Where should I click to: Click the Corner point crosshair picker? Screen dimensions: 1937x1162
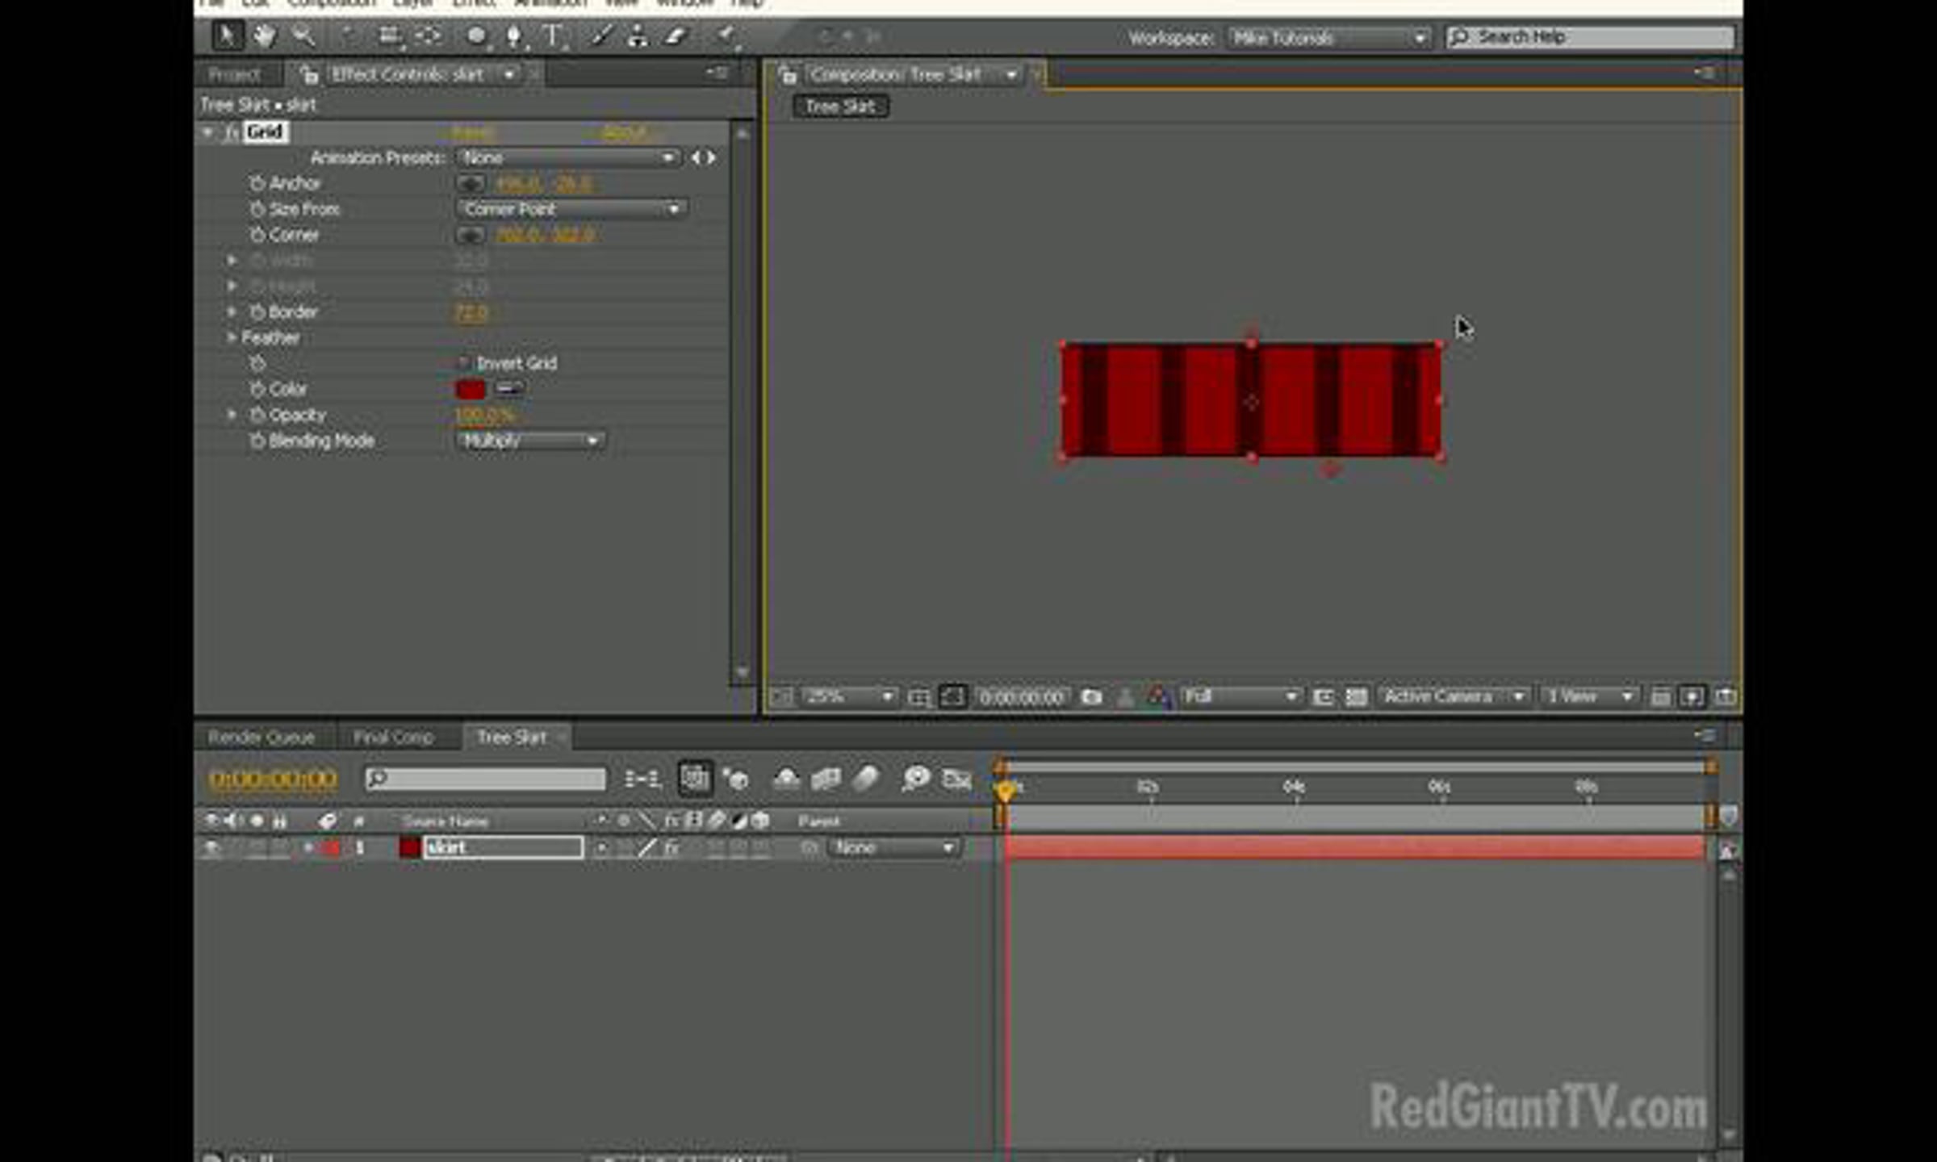pos(471,236)
